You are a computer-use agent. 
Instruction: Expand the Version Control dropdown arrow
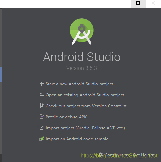pos(125,106)
